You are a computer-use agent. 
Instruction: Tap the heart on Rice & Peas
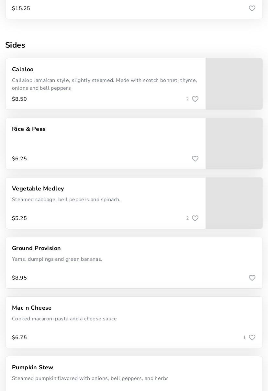pos(195,159)
